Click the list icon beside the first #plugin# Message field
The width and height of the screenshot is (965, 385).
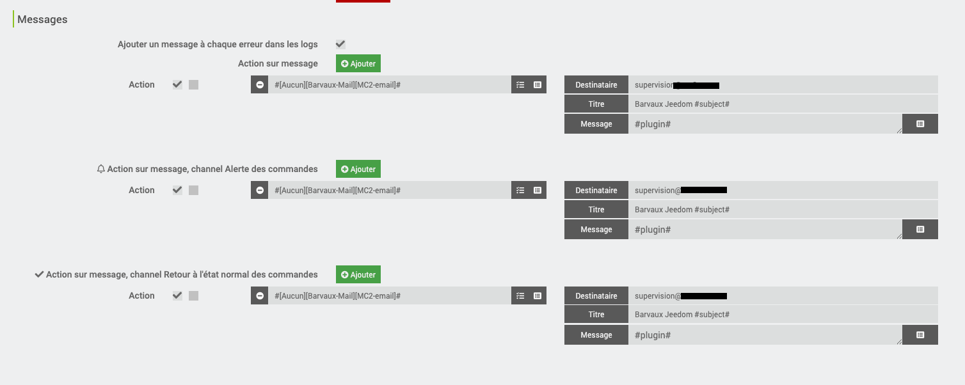(x=920, y=124)
